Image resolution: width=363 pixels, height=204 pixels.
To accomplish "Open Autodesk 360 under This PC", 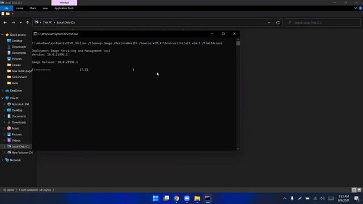I will pos(20,104).
